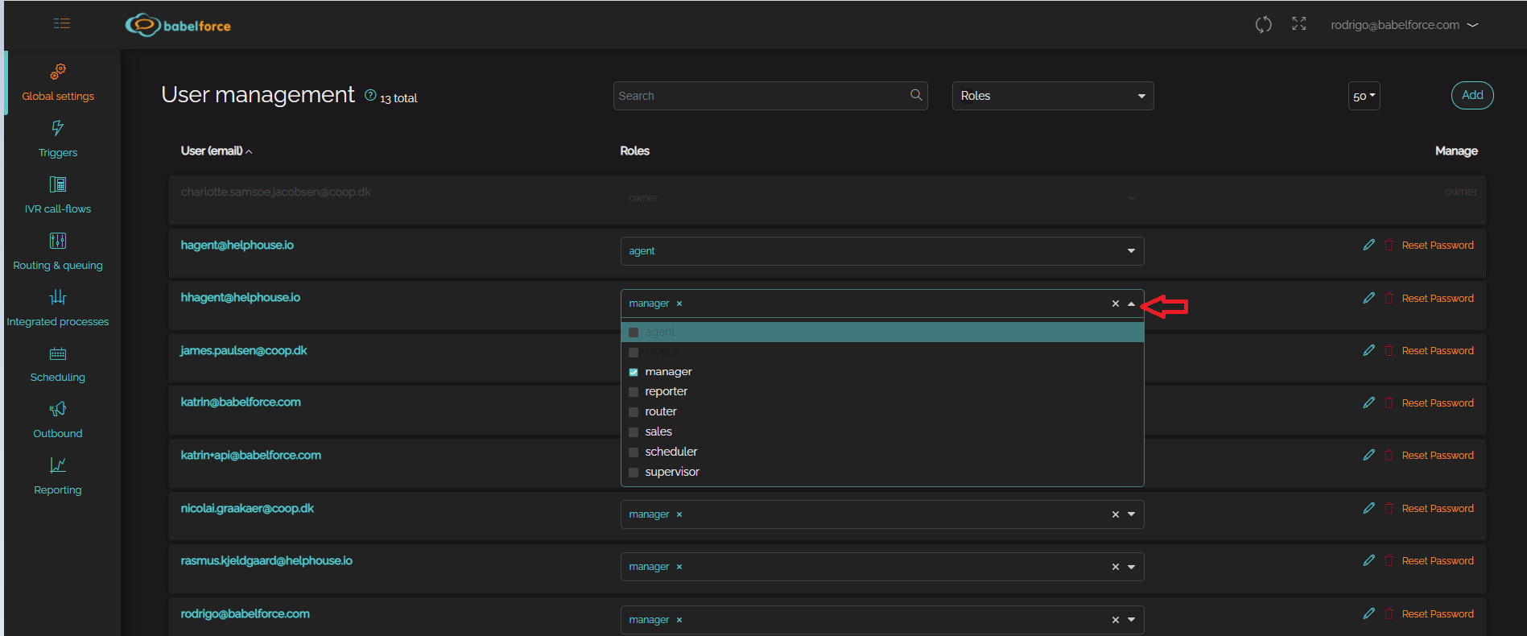The image size is (1527, 636).
Task: Uncheck the manager role checkbox
Action: tap(633, 372)
